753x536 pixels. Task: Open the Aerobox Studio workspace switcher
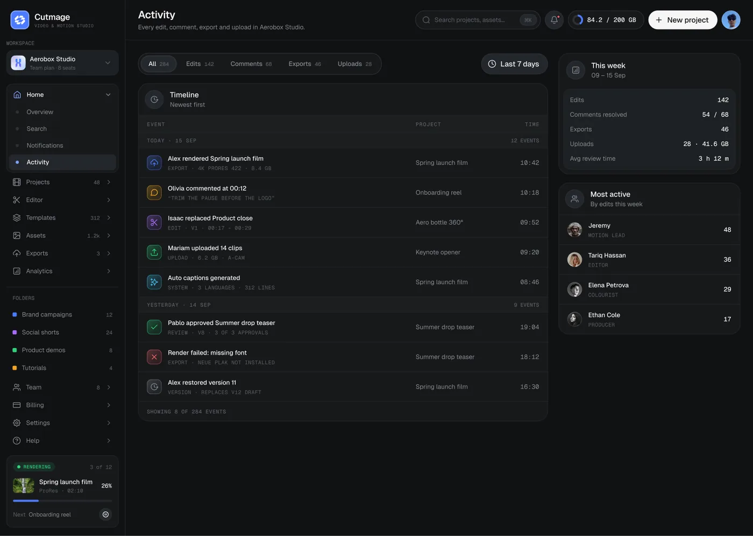[62, 63]
